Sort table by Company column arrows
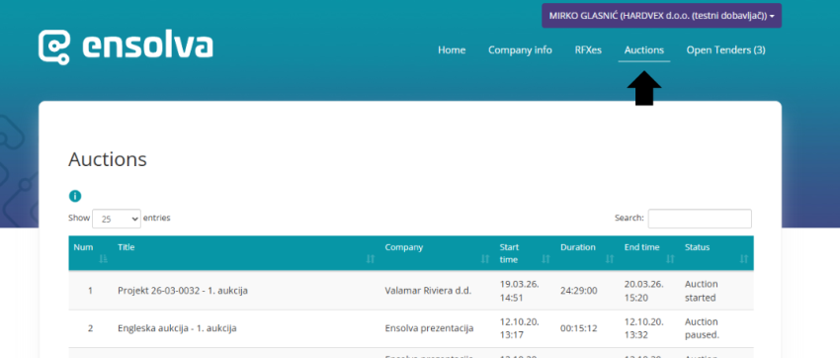 click(x=485, y=259)
